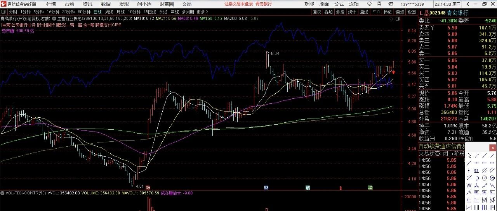Open the F10 company info

375,12
